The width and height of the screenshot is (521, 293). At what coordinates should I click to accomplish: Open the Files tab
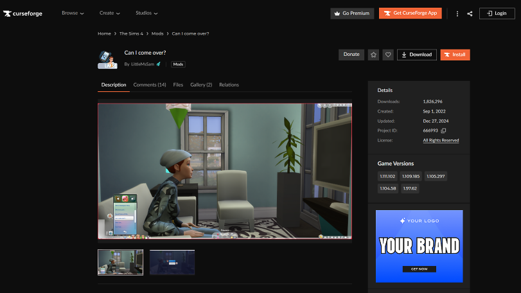point(178,85)
